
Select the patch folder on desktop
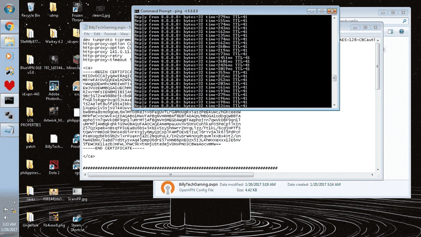click(x=31, y=141)
